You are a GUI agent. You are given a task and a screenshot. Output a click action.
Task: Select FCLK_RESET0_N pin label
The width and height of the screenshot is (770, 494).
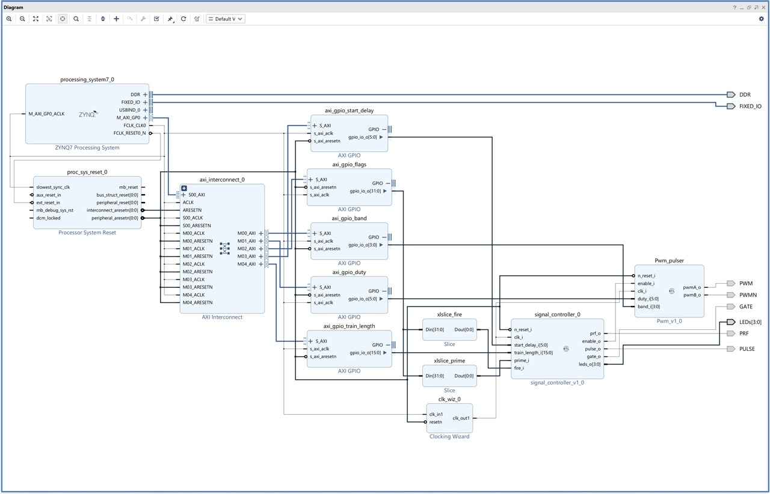(x=130, y=133)
